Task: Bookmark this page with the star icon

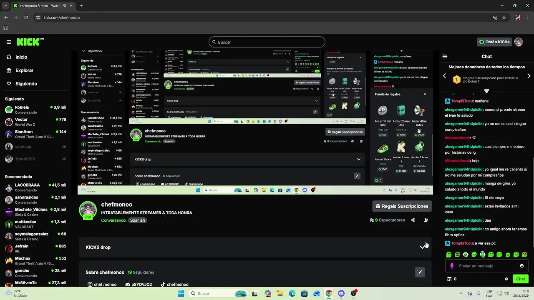Action: pyautogui.click(x=504, y=17)
